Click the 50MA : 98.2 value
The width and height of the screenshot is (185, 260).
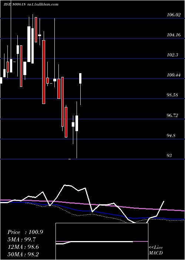click(23, 254)
